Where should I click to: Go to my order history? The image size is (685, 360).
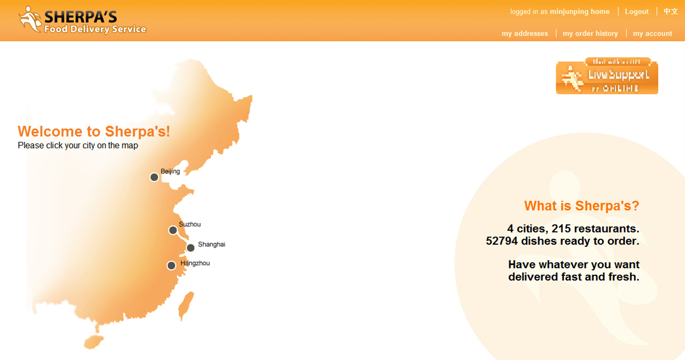(590, 34)
